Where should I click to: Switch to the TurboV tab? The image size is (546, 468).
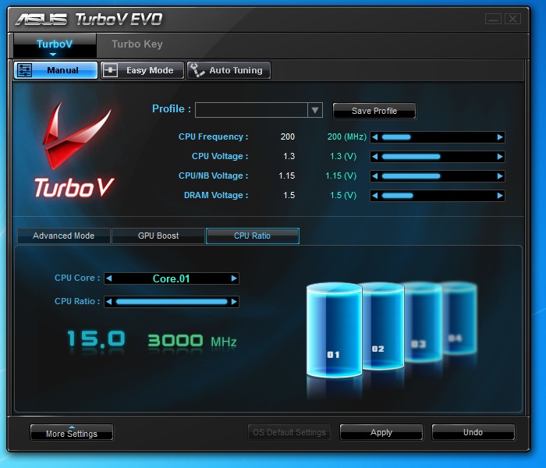(x=55, y=44)
